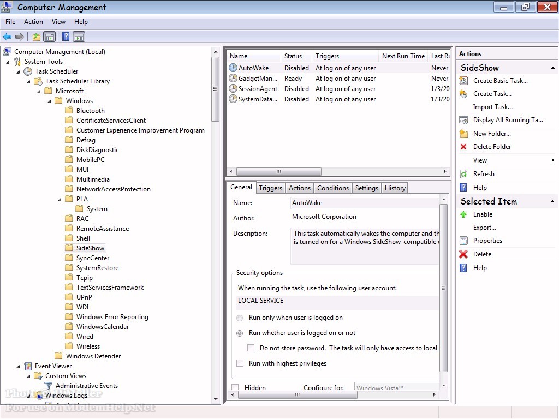Viewport: 559px width, 419px height.
Task: Switch to the Settings tab
Action: (366, 188)
